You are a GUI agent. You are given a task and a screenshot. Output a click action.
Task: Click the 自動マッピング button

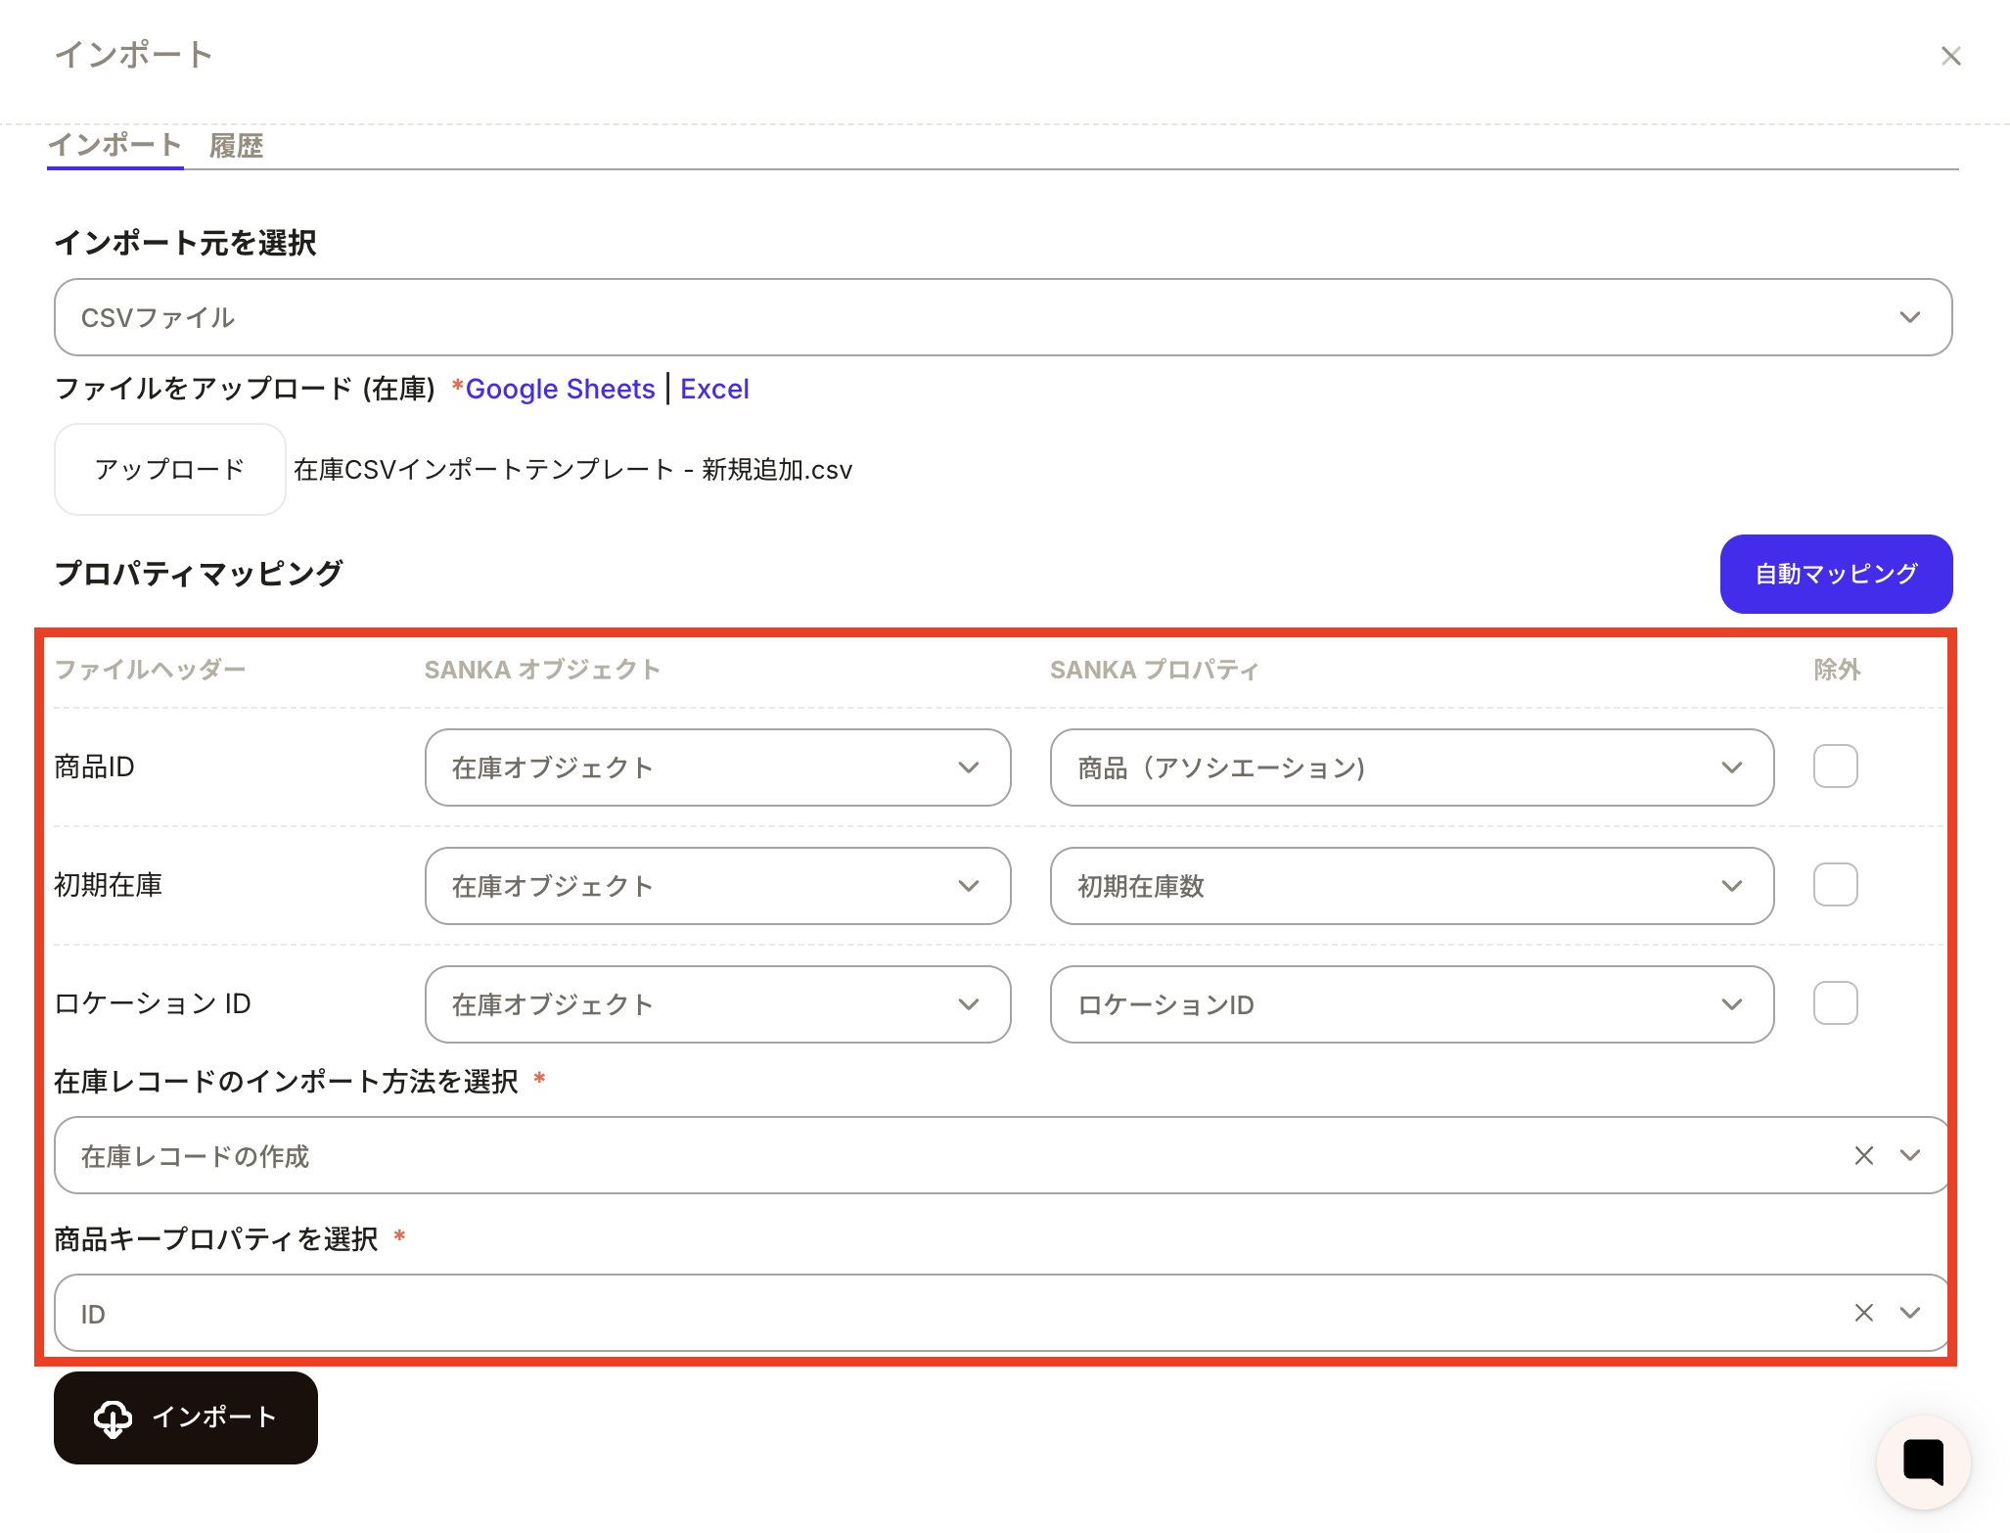(x=1835, y=574)
